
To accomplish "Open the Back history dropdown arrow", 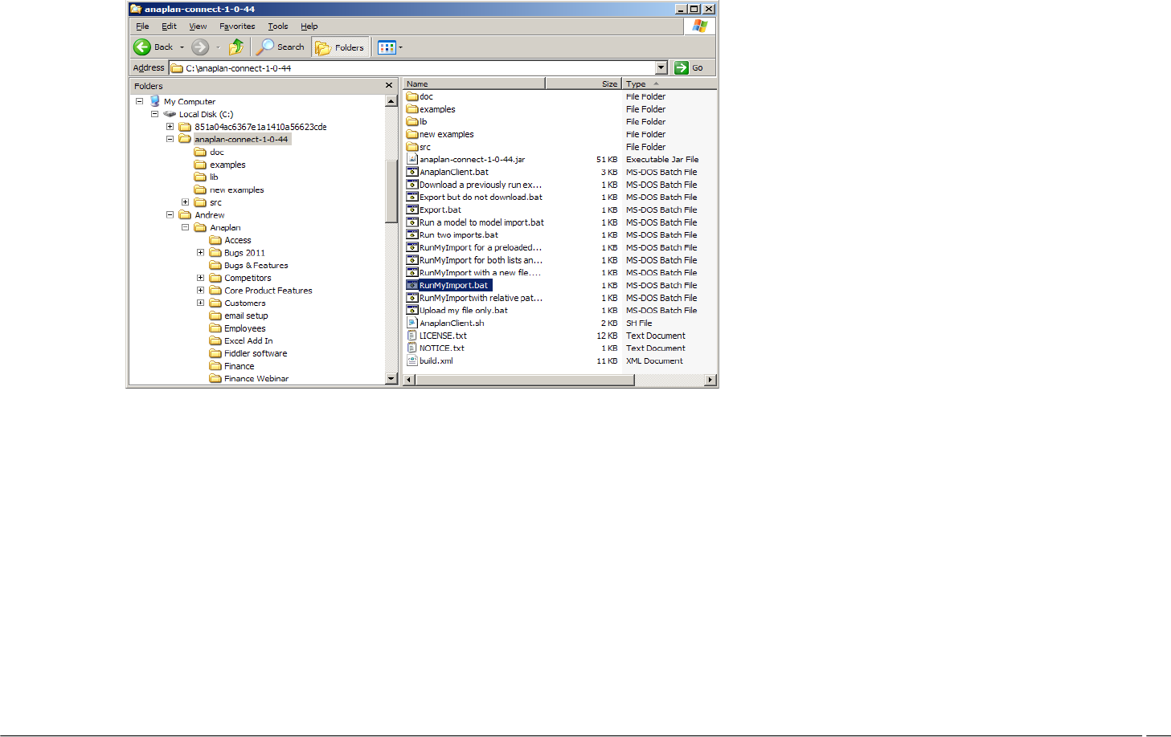I will 182,47.
